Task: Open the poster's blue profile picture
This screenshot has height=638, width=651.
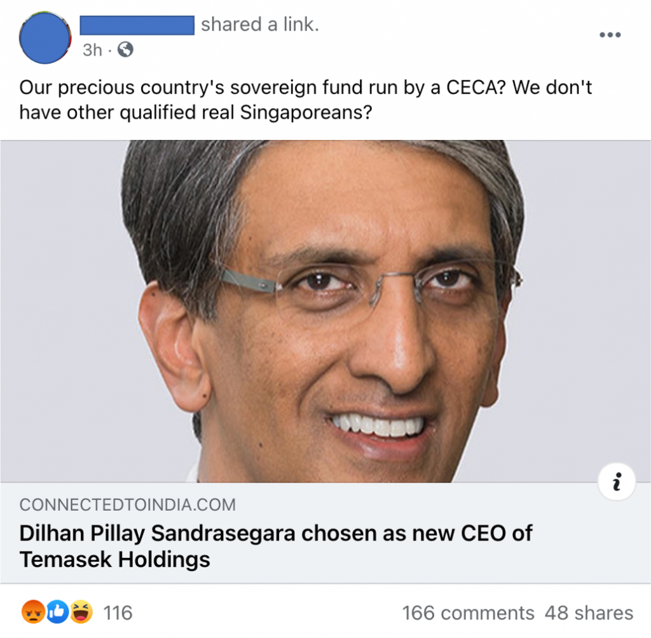Action: pyautogui.click(x=45, y=38)
